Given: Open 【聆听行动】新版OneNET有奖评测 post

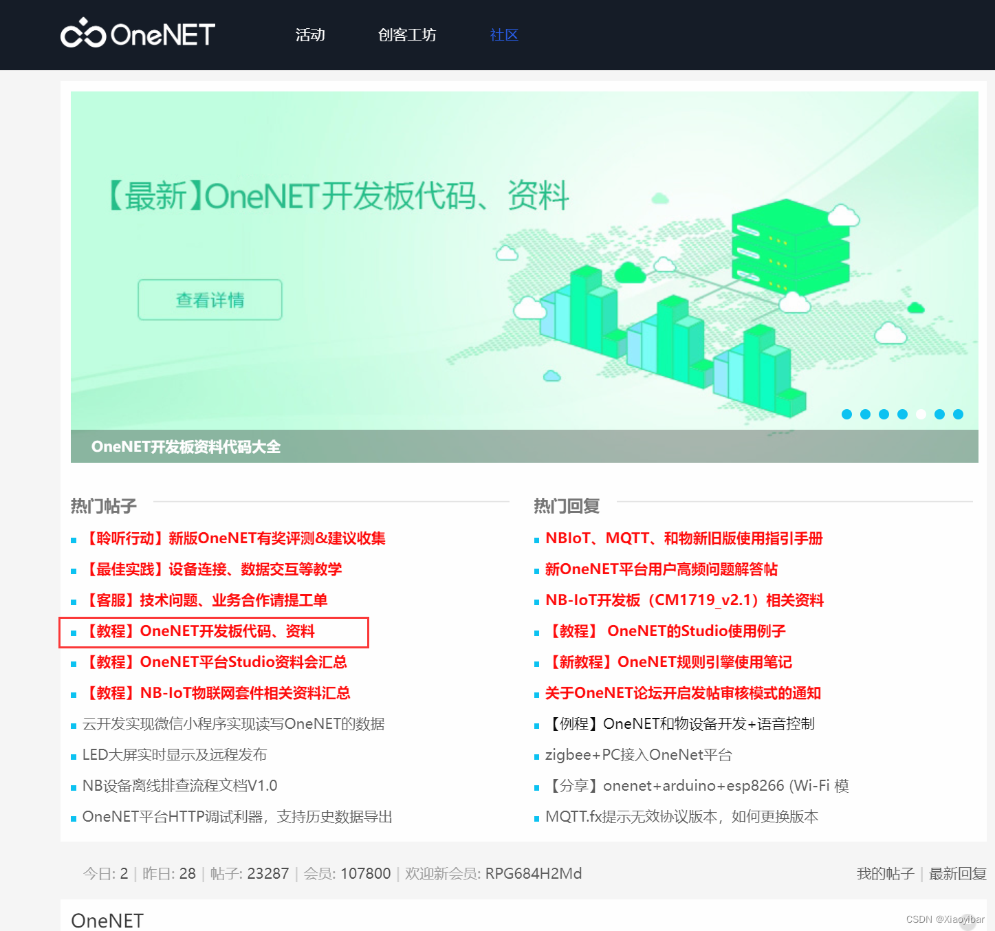Looking at the screenshot, I should pyautogui.click(x=234, y=538).
